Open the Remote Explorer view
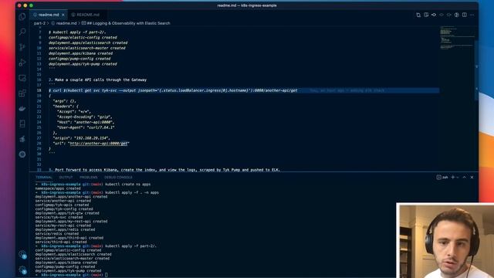Image resolution: width=494 pixels, height=278 pixels. [22, 78]
